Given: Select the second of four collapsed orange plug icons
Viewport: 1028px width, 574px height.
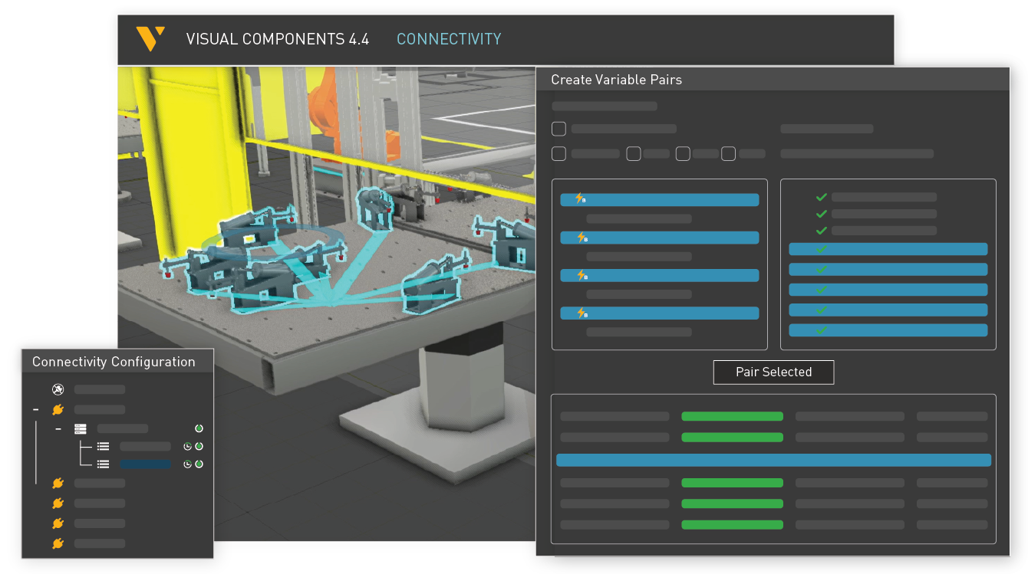Looking at the screenshot, I should click(x=58, y=503).
